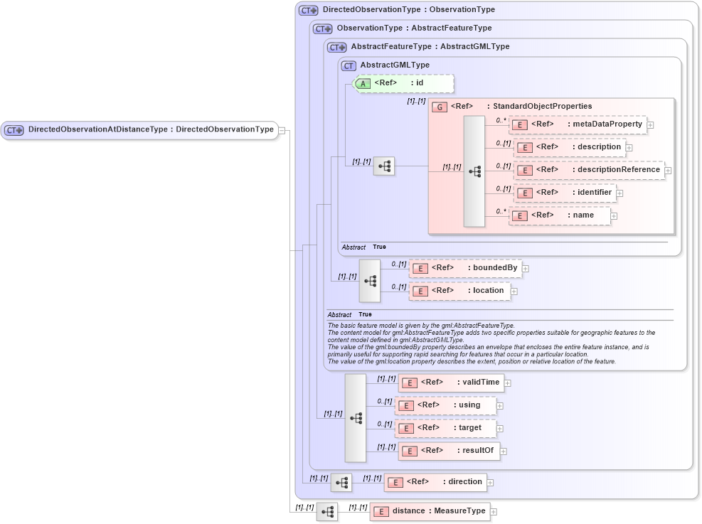
Task: Select the 'distance : MeasureType' label
Action: [439, 511]
